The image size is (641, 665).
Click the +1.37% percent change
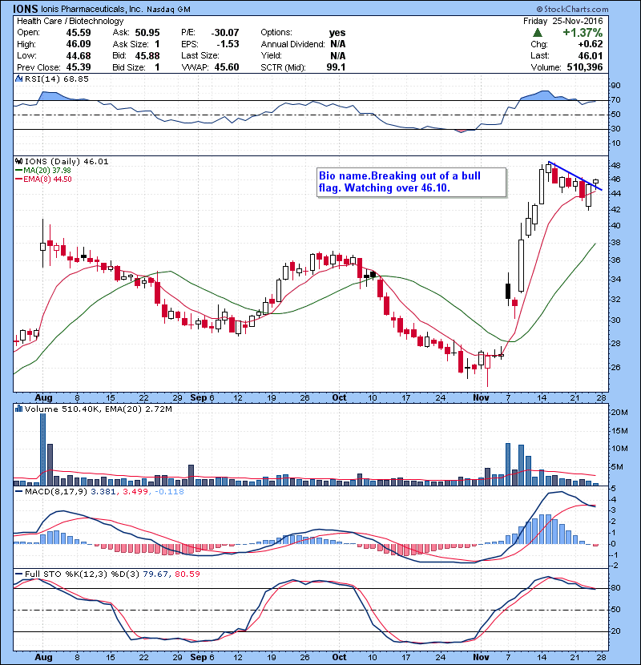click(583, 33)
